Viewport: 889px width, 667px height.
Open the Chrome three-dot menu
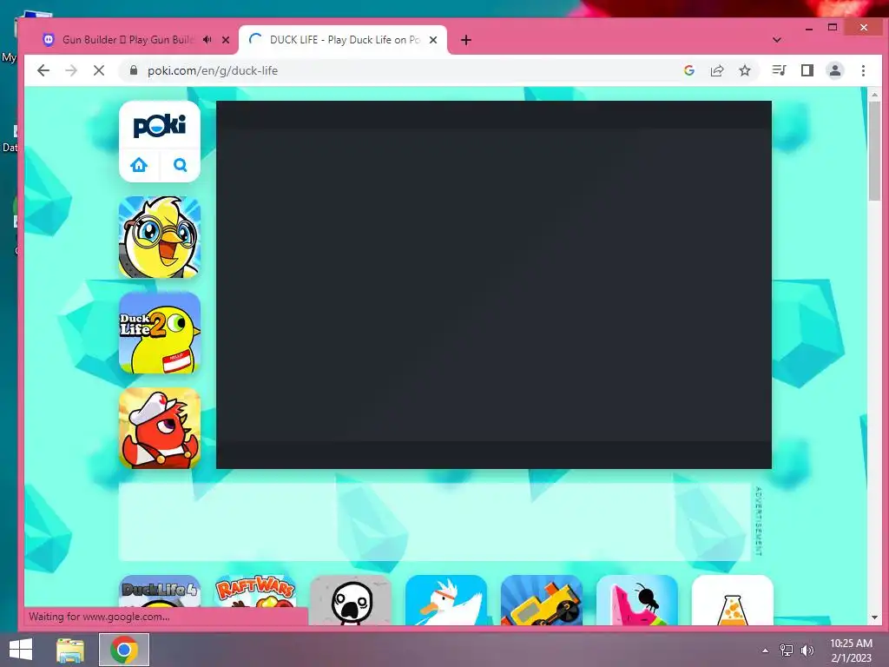(x=863, y=70)
